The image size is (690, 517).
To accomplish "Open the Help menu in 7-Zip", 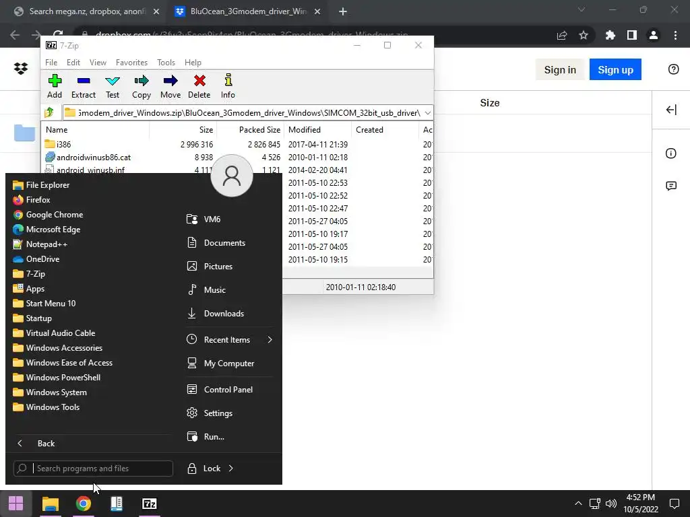I will pos(193,63).
